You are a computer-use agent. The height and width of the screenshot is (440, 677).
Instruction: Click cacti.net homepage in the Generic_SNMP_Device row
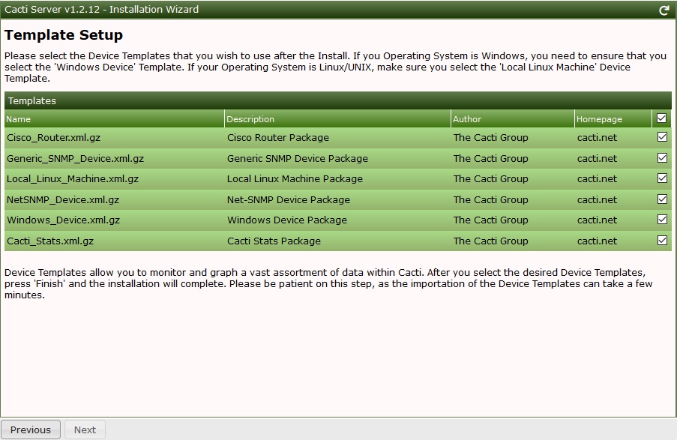tap(597, 158)
